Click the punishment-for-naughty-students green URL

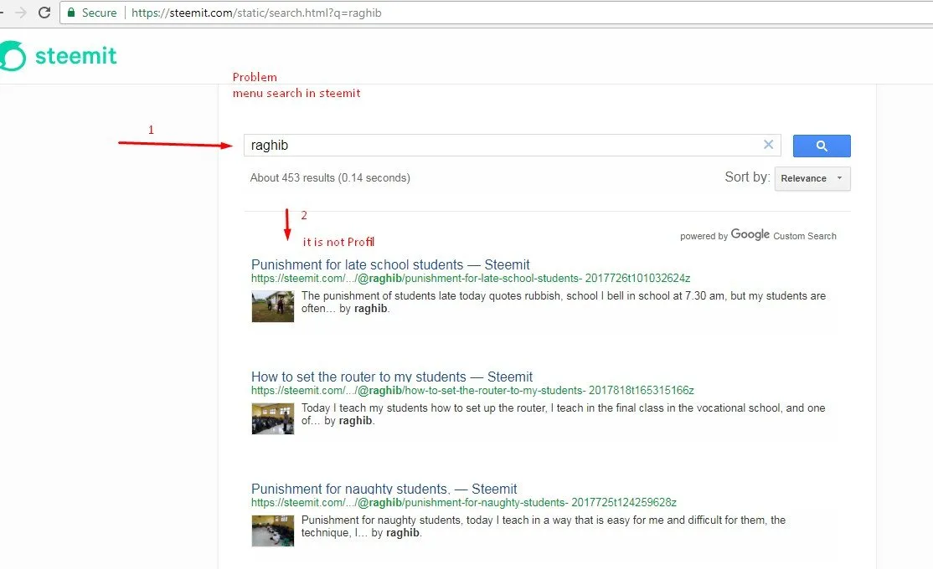click(x=463, y=502)
